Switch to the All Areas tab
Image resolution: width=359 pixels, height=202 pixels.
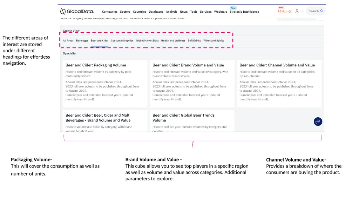click(x=68, y=41)
